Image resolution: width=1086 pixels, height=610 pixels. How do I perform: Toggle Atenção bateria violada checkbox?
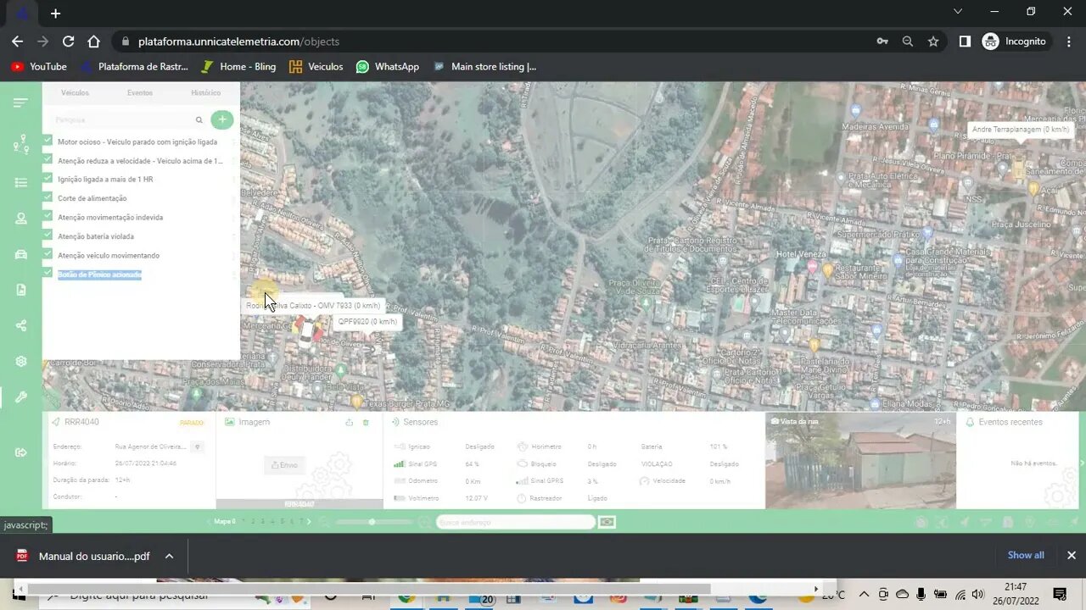(48, 235)
